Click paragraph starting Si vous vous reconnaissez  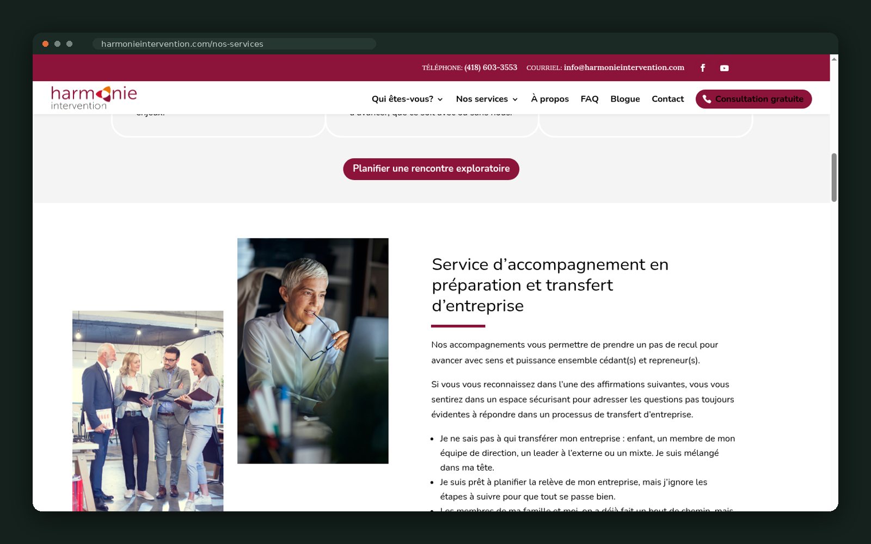(x=582, y=399)
